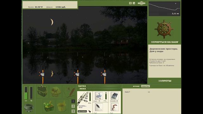Click the windowed-mode square icon near МЕНЮ
Image resolution: width=203 pixels, height=114 pixels.
[130, 3]
